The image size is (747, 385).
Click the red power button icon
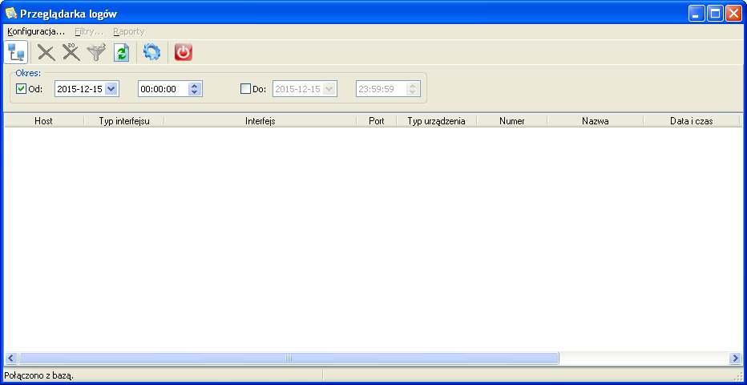[183, 52]
